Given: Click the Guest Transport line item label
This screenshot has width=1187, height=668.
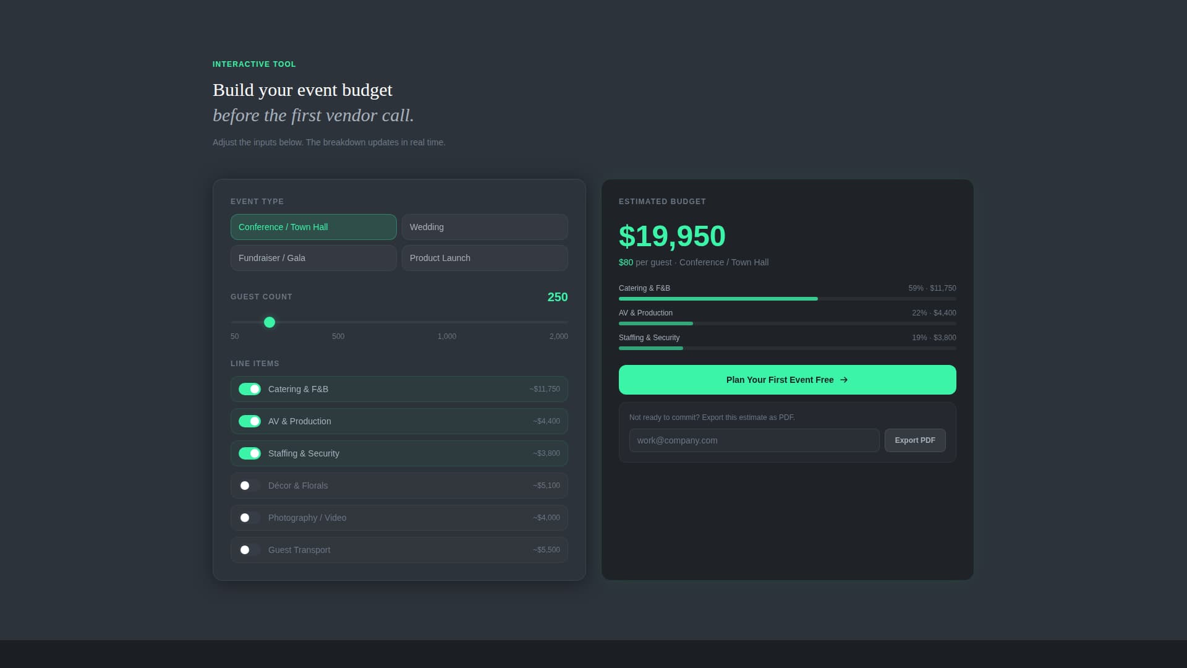Looking at the screenshot, I should (x=299, y=550).
